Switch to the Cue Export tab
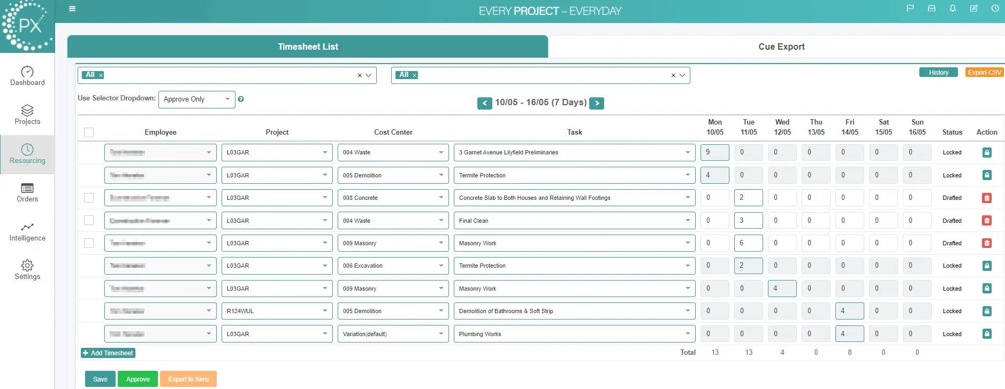 coord(781,46)
